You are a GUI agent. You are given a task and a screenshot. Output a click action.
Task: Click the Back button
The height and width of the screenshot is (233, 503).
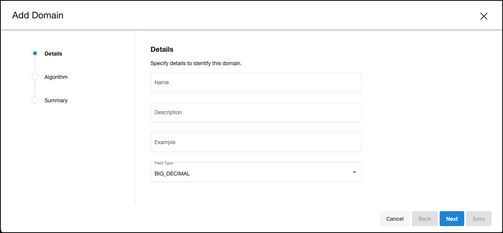pyautogui.click(x=425, y=219)
